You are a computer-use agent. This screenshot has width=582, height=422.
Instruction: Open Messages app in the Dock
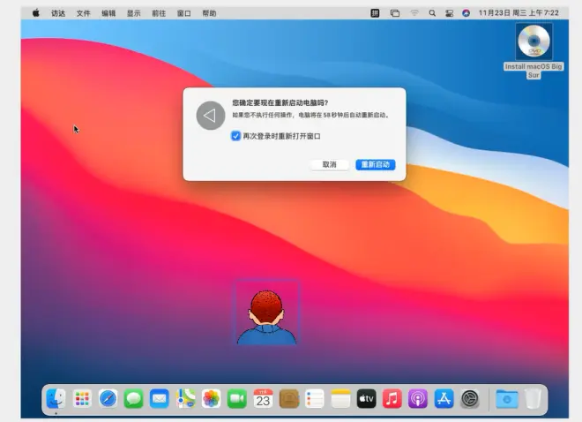134,399
